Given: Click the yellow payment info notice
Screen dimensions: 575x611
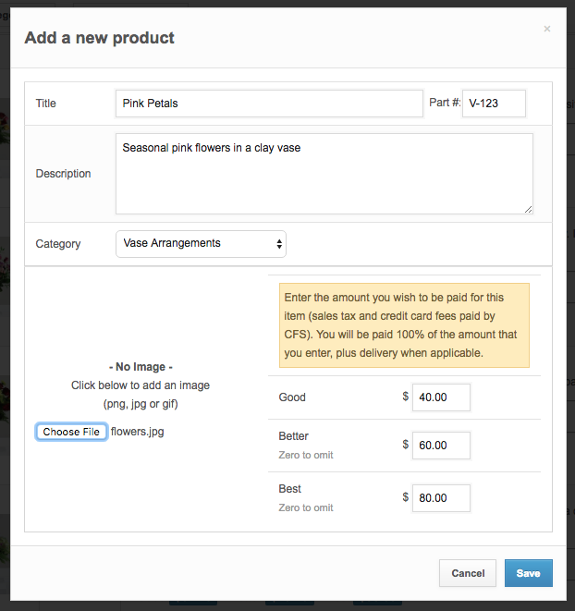Looking at the screenshot, I should 404,325.
